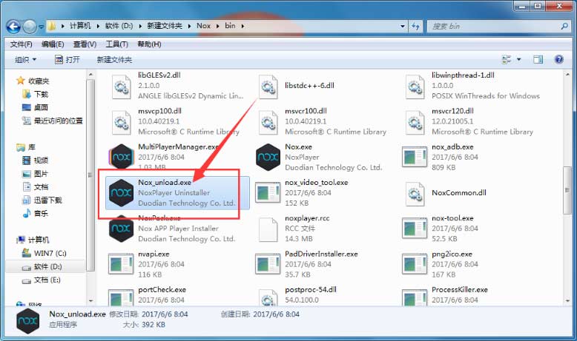Open address bar history dropdown arrow
The height and width of the screenshot is (341, 577).
pos(403,26)
